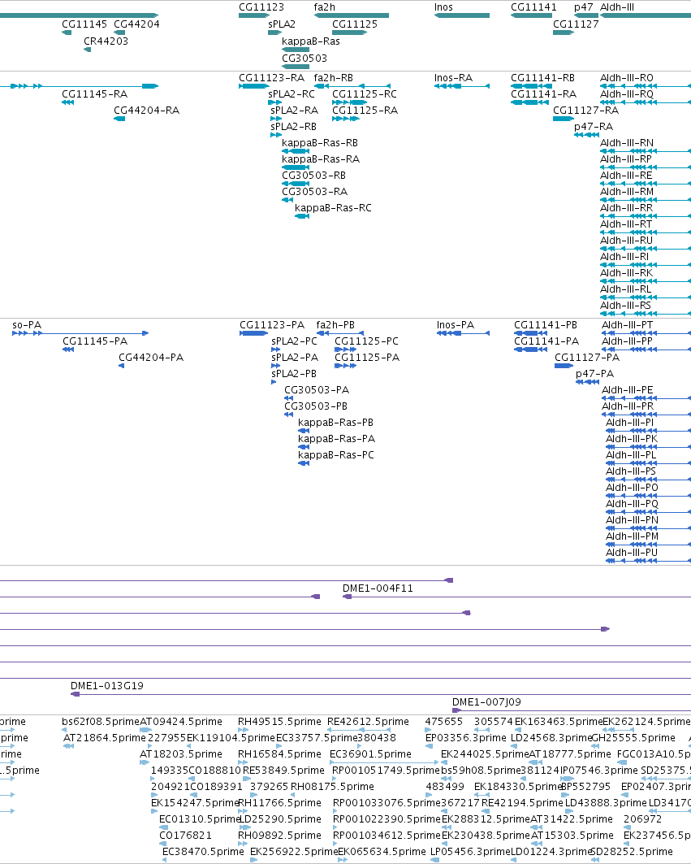Select the CG11141 gene label
Viewport: 691px width, 864px height.
(x=533, y=7)
